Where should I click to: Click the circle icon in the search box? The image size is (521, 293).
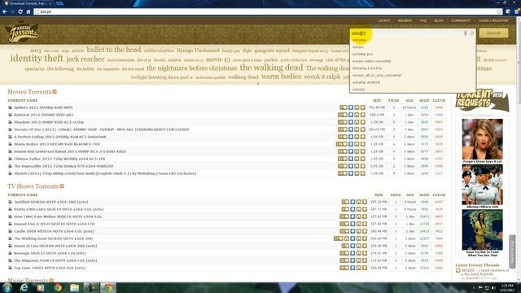pyautogui.click(x=472, y=33)
